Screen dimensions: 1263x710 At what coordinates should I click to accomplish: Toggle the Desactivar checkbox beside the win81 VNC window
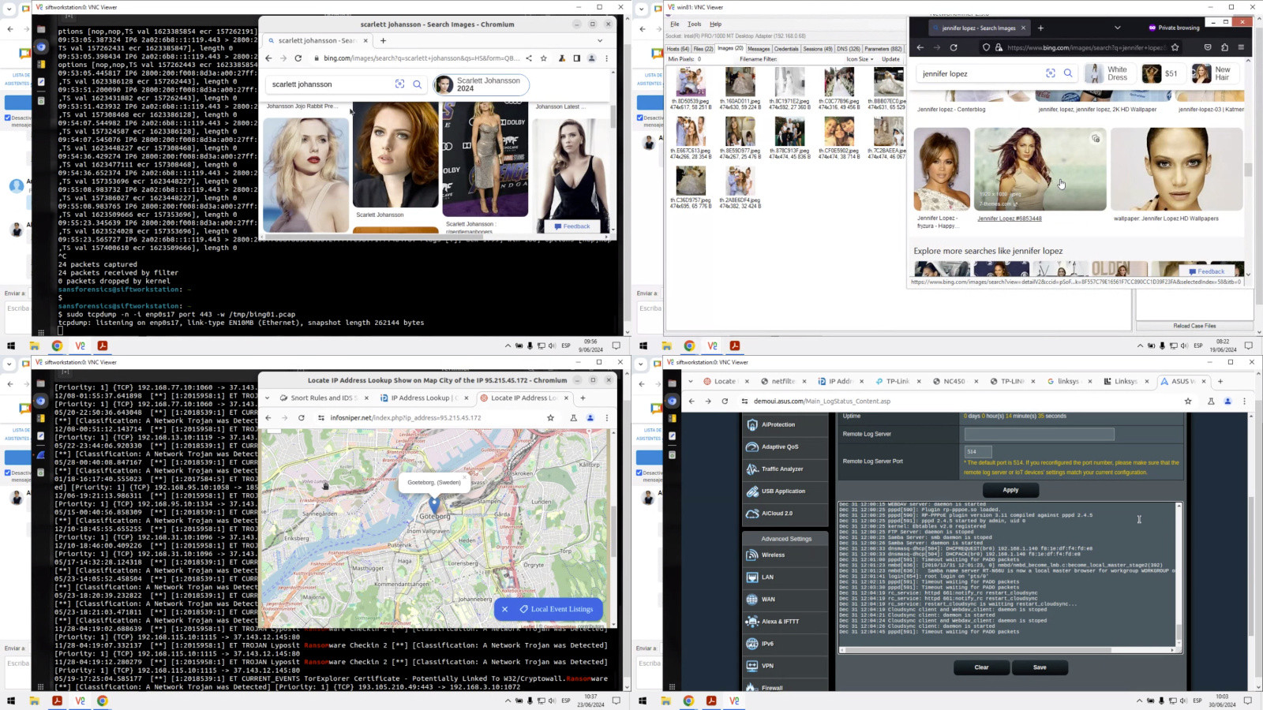coord(639,118)
